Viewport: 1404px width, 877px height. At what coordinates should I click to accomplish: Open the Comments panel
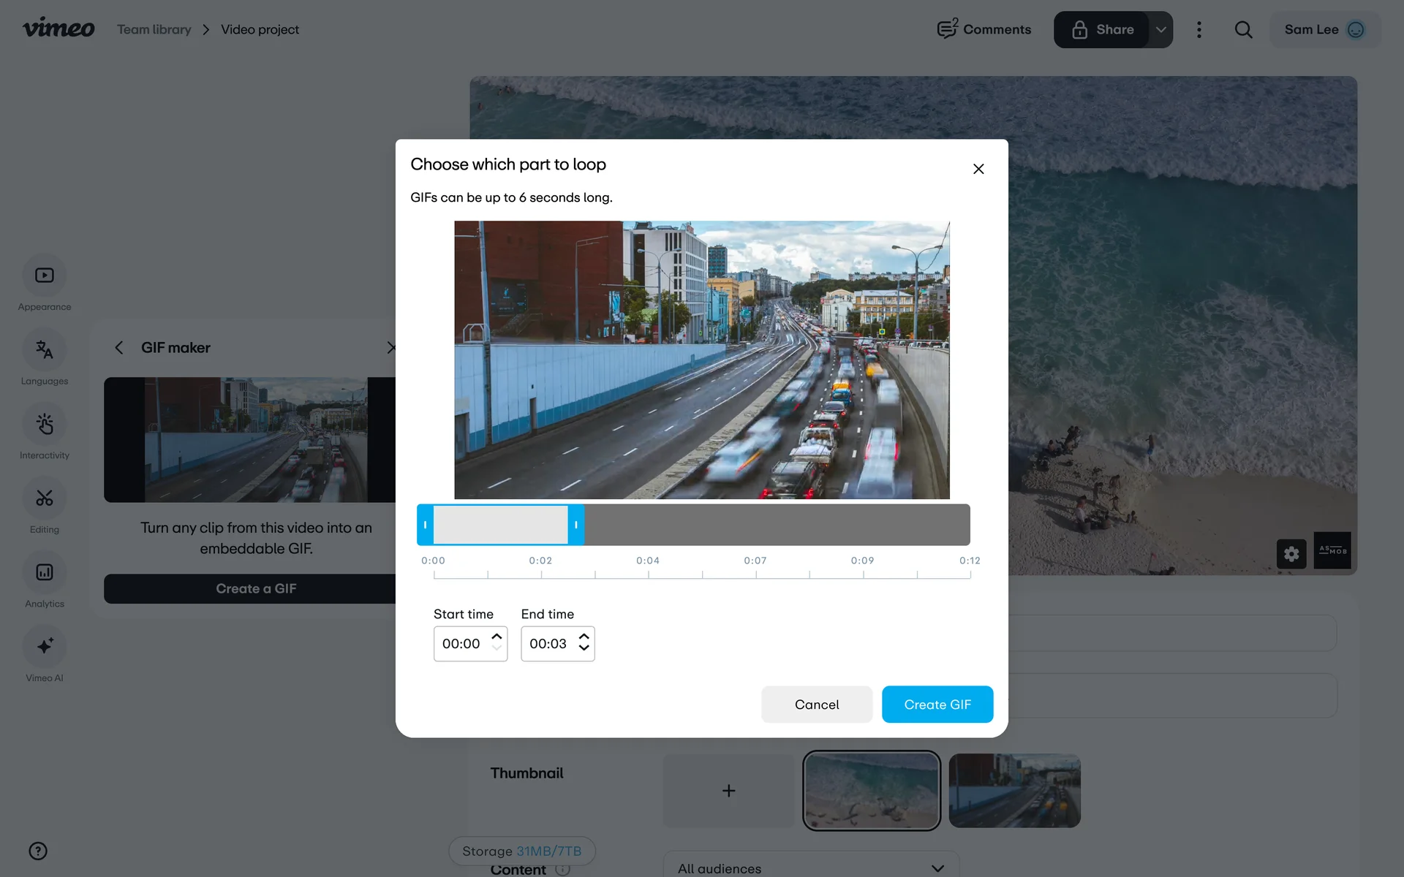point(984,30)
